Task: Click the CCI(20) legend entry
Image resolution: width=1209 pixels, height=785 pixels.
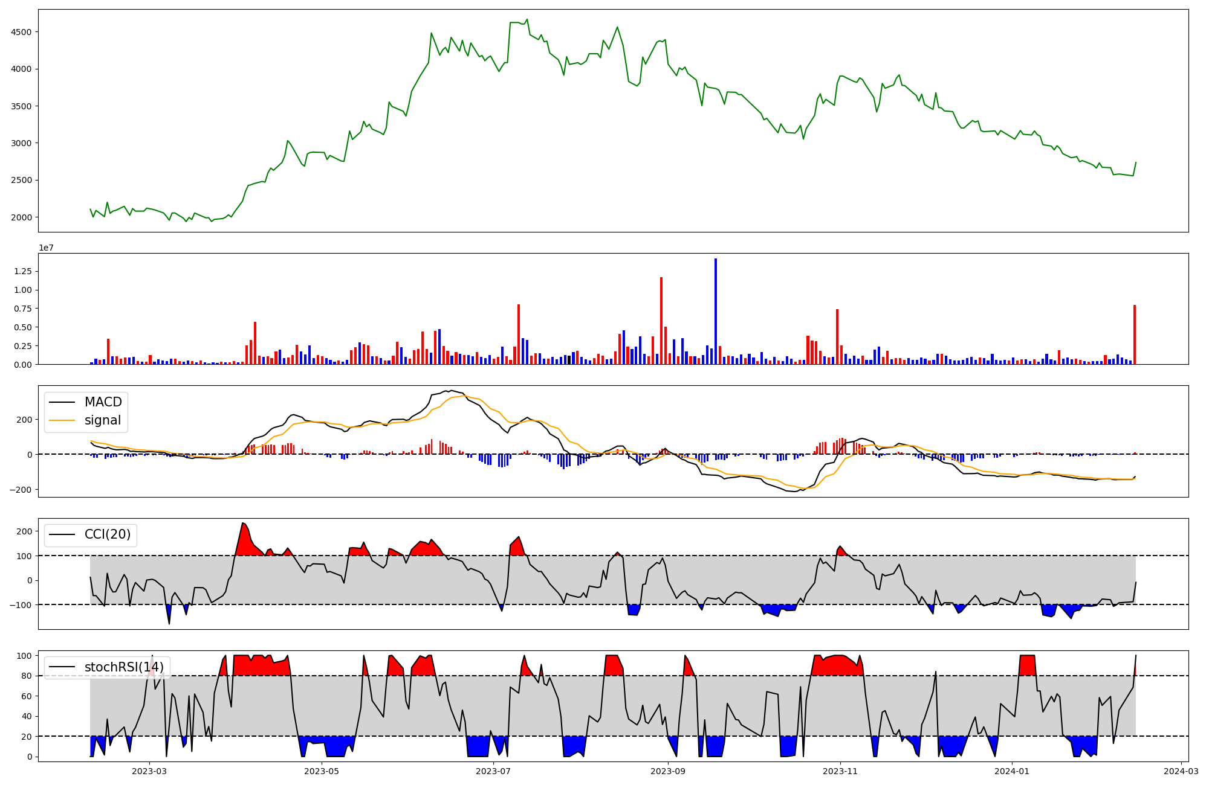Action: [107, 534]
